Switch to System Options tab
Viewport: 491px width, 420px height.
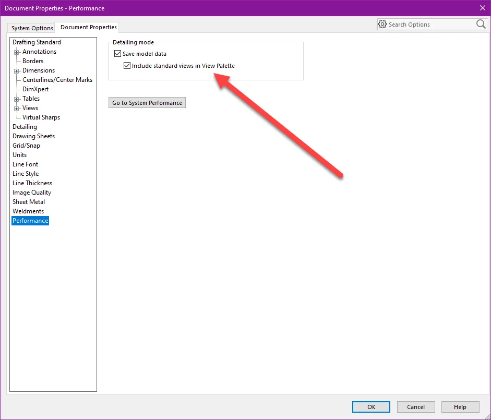coord(32,28)
